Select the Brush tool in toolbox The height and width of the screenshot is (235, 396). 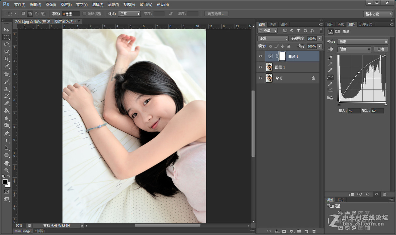coord(6,82)
